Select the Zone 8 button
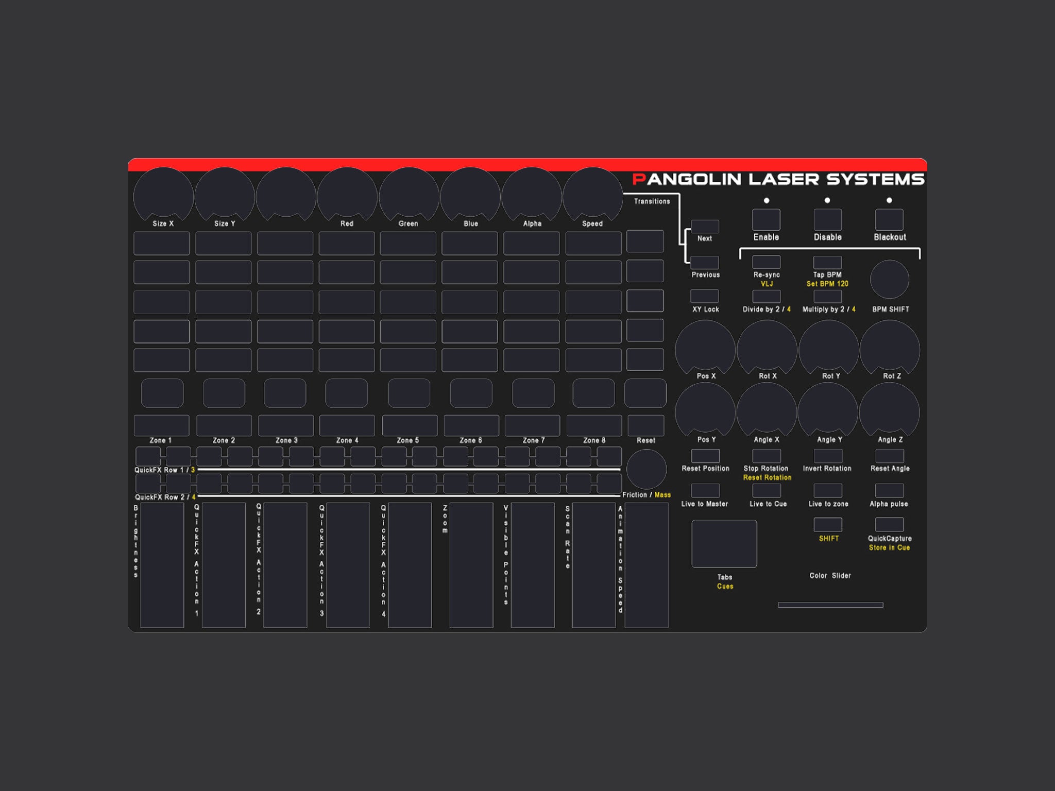The height and width of the screenshot is (791, 1055). [594, 425]
